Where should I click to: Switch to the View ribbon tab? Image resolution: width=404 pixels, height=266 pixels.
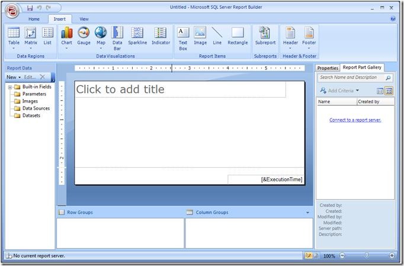pos(84,19)
